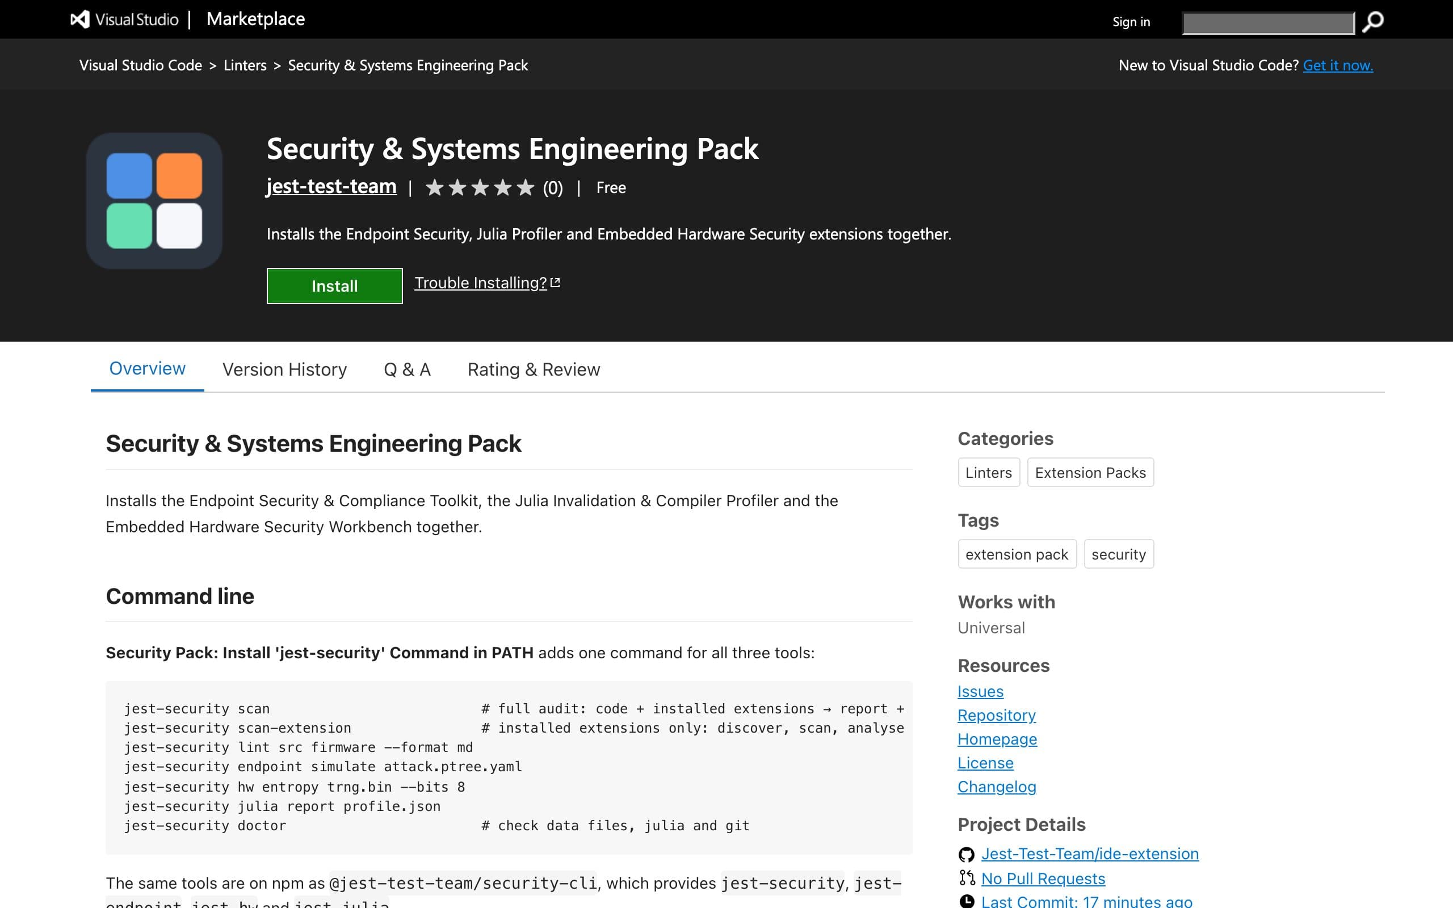Click the pull request icon

point(966,878)
